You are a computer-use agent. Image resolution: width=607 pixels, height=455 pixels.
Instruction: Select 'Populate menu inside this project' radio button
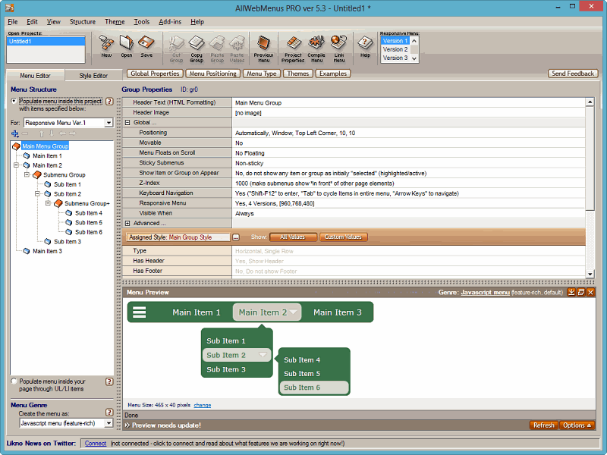14,101
